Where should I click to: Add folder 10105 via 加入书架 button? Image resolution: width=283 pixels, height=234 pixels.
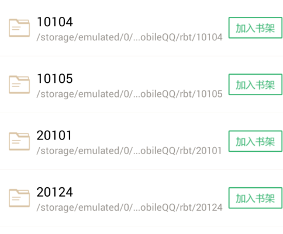[256, 85]
